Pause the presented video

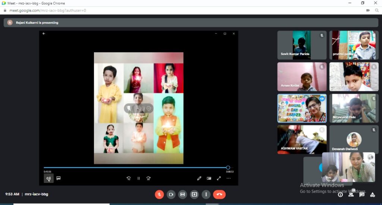click(x=138, y=179)
